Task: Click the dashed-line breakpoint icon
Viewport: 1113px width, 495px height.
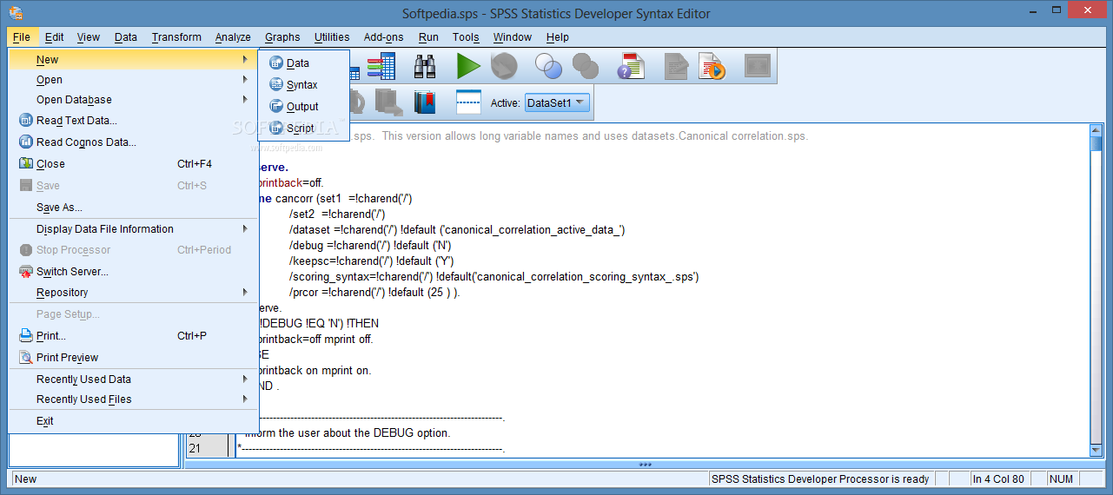Action: 468,102
